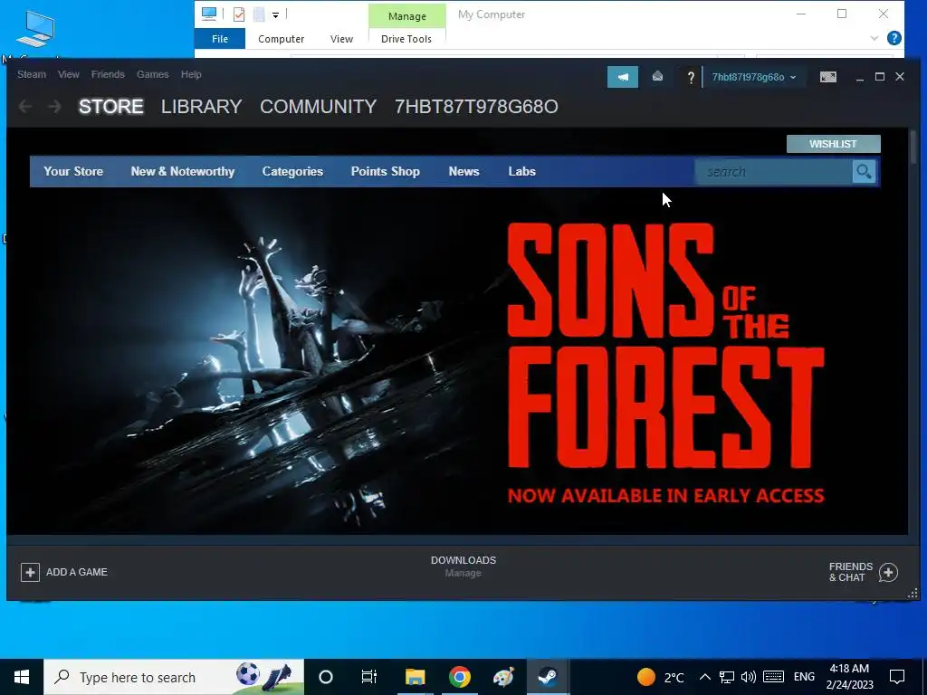Image resolution: width=927 pixels, height=695 pixels.
Task: Open the News link
Action: point(463,171)
